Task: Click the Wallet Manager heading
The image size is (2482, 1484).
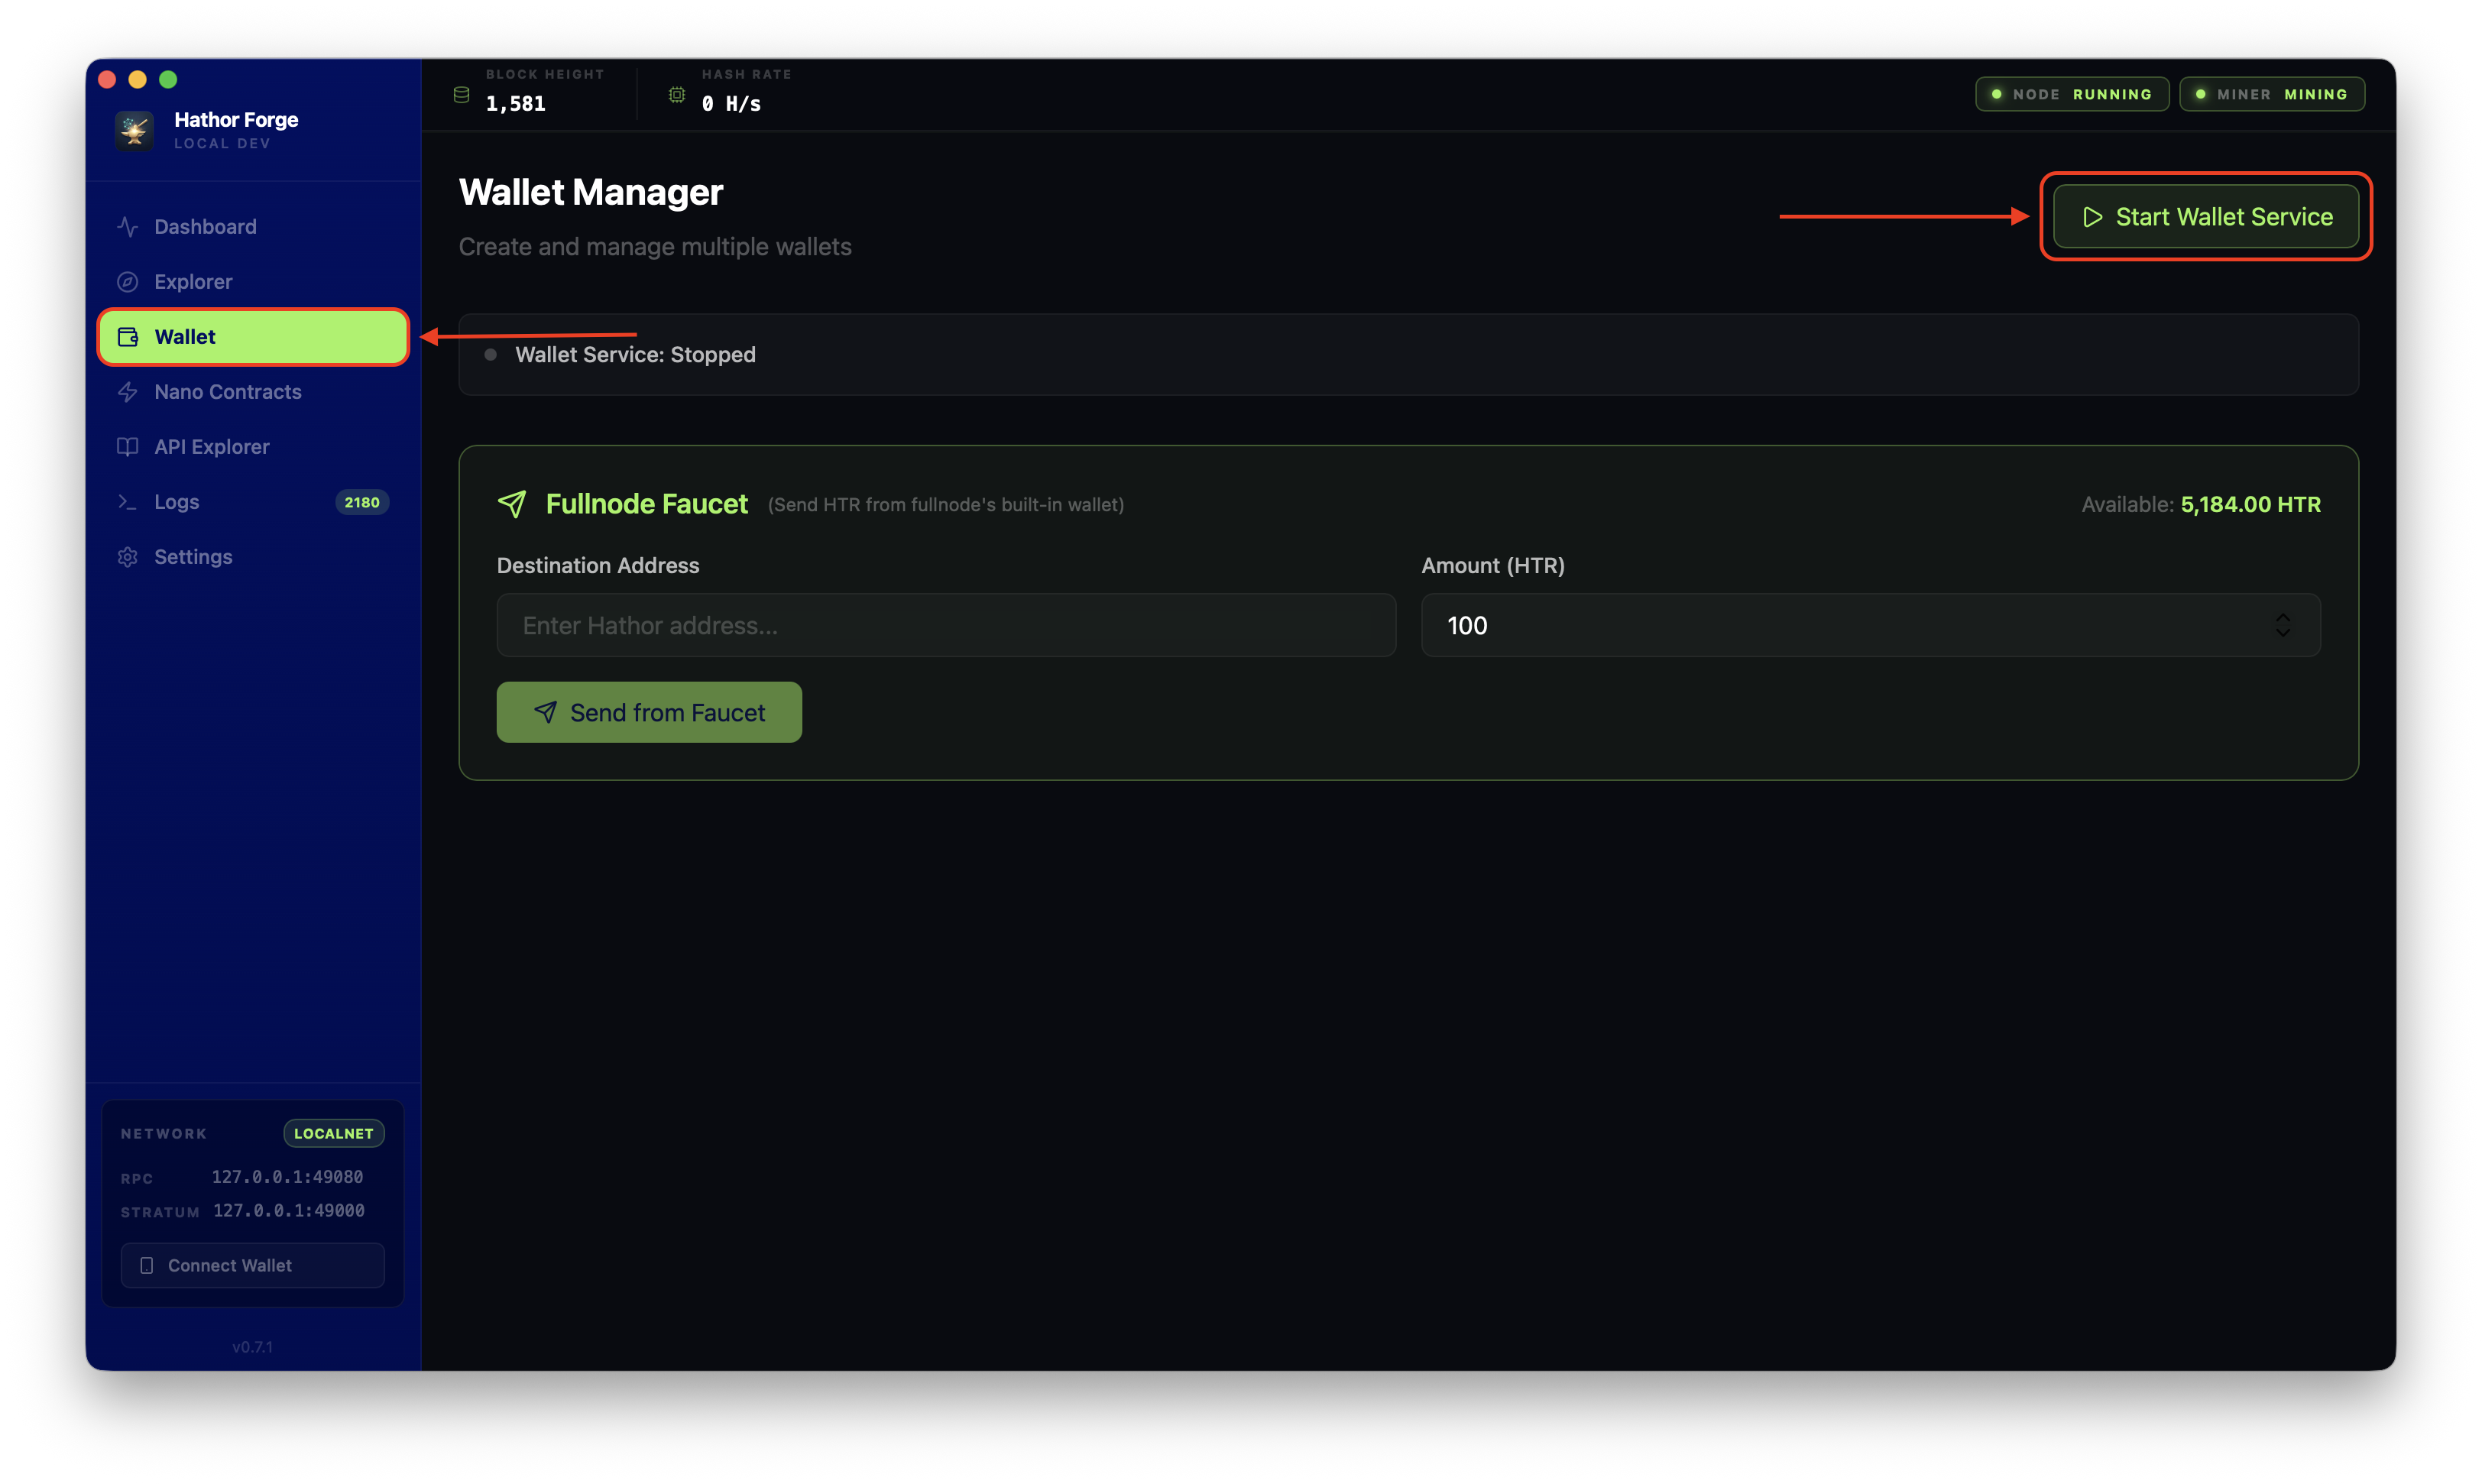Action: (x=590, y=192)
